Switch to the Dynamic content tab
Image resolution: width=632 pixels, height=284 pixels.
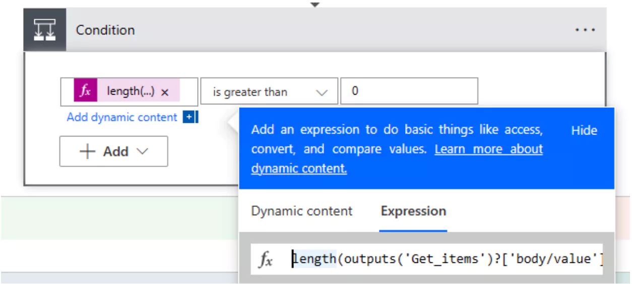click(301, 211)
